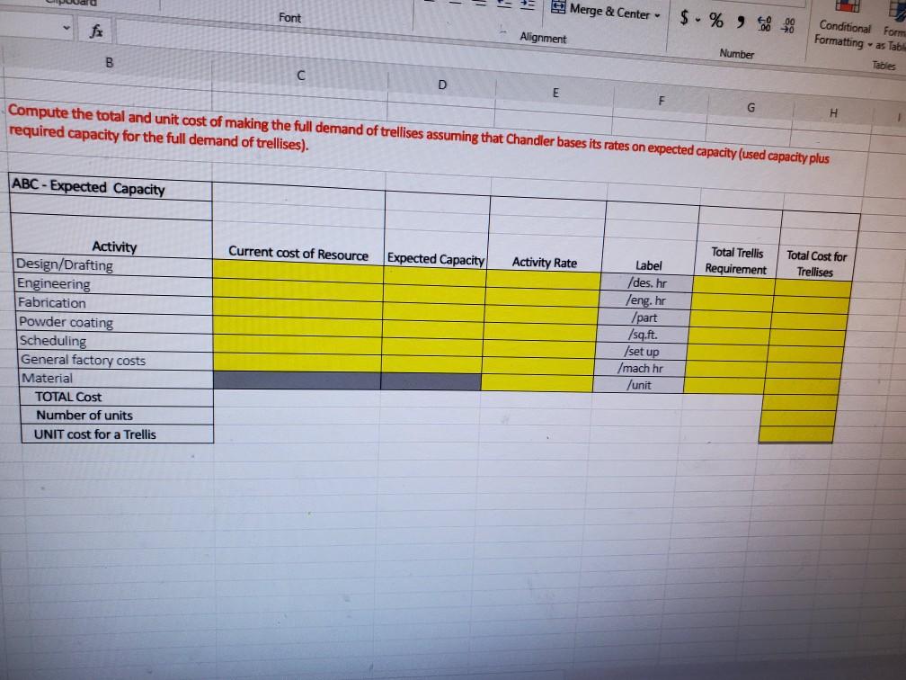Select the 'Number of units' cell
This screenshot has height=680, width=906.
pyautogui.click(x=117, y=416)
